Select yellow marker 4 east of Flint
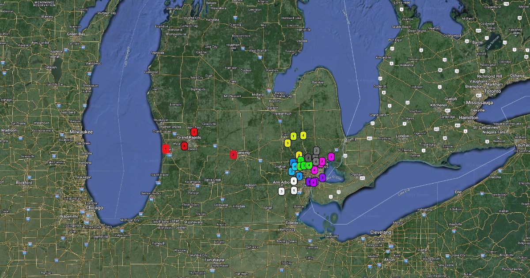Screen dimensions: 530x278 click(303, 135)
